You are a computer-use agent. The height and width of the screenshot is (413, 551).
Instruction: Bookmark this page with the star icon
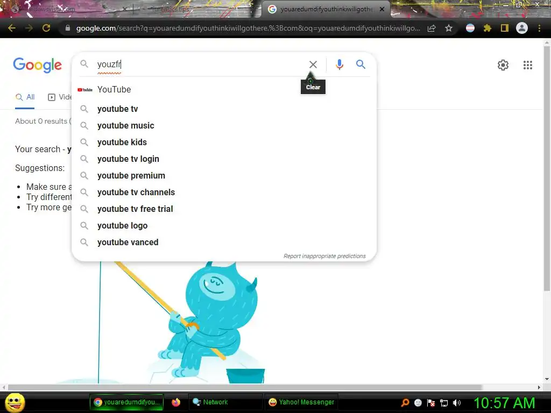(449, 28)
